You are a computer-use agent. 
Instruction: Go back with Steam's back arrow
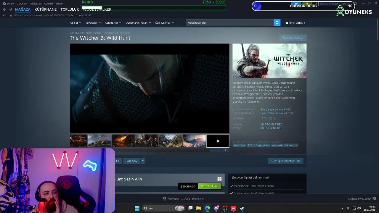[4, 9]
